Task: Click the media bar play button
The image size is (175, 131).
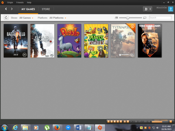Action: (108, 122)
